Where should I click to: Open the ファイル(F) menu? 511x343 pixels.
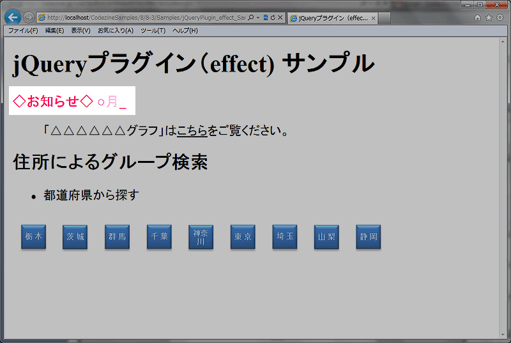tap(23, 31)
